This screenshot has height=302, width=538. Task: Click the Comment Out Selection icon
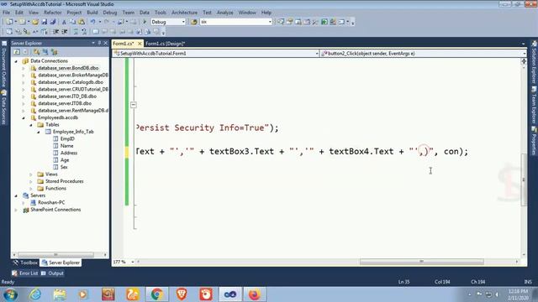point(76,32)
